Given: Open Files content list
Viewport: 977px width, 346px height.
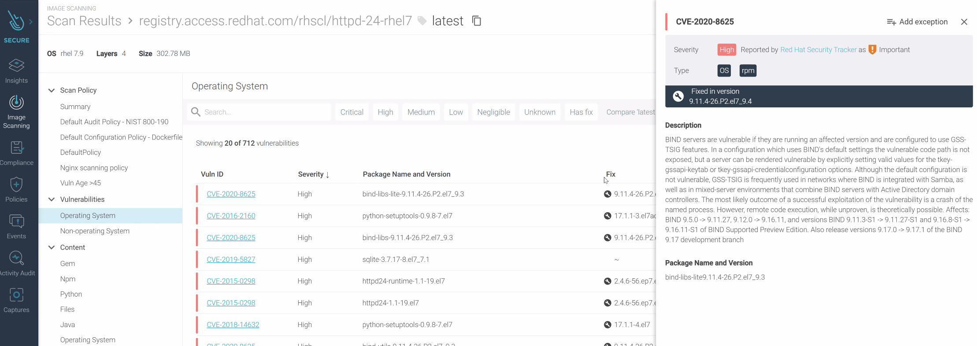Looking at the screenshot, I should tap(67, 309).
